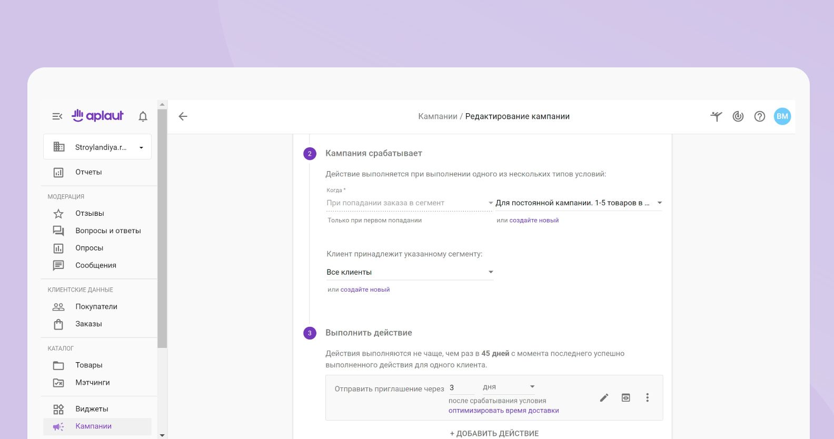Screen dimensions: 834x439
Task: Click the Заказы bag icon
Action: pyautogui.click(x=58, y=324)
